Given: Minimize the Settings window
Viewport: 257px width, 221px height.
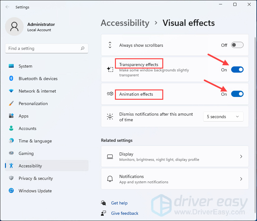Looking at the screenshot, I should [x=221, y=4].
